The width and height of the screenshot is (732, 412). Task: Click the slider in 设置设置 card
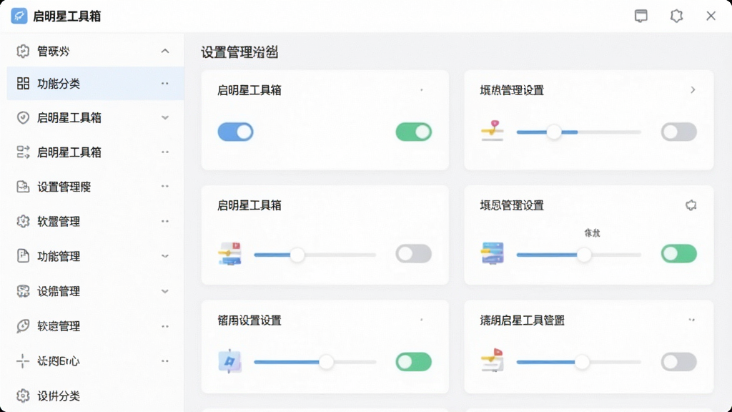click(x=315, y=361)
